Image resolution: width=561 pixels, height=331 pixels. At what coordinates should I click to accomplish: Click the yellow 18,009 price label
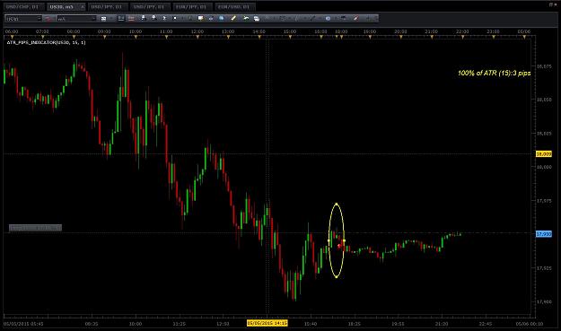[543, 154]
